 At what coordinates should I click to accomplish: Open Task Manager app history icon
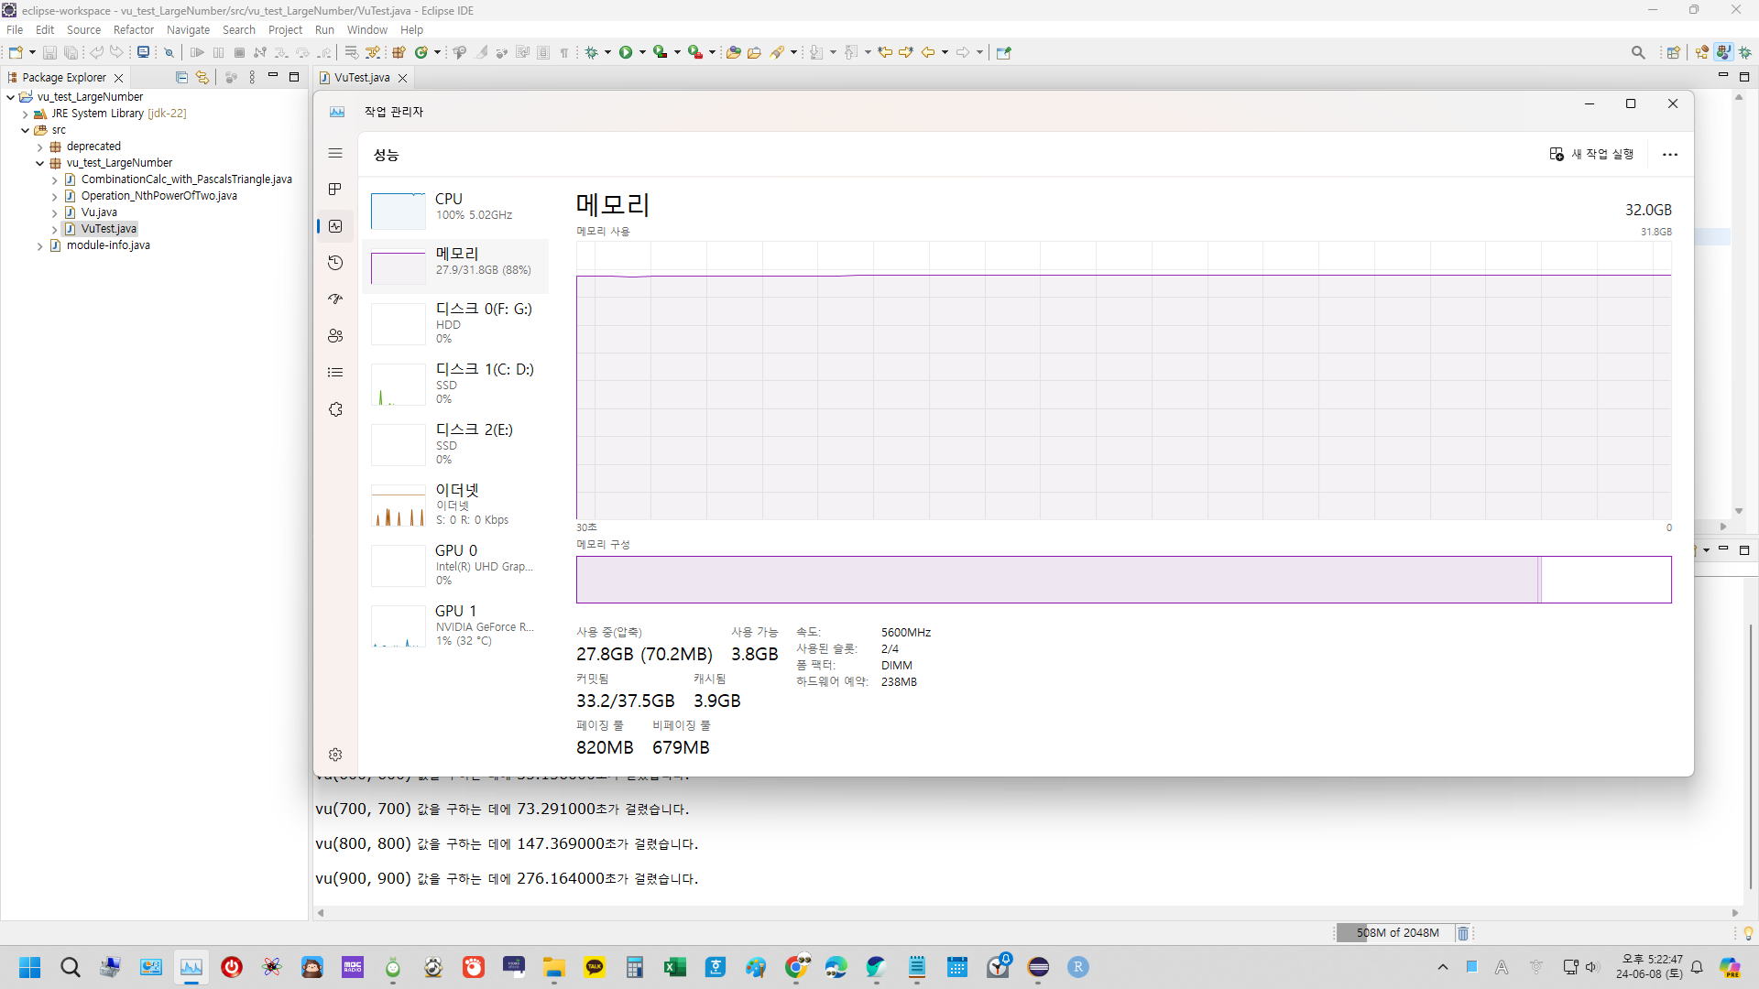point(335,263)
